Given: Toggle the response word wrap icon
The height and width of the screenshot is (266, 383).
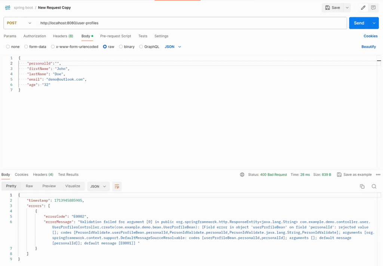Looking at the screenshot, I should coord(117,186).
